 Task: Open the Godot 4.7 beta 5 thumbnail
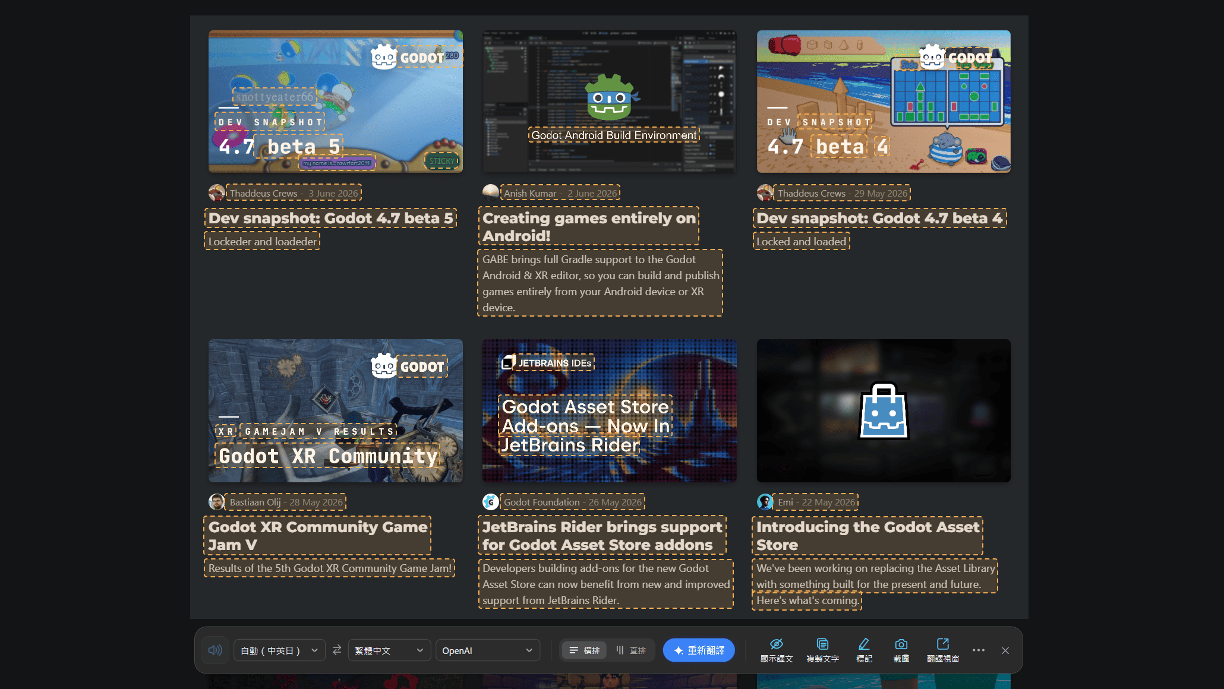(x=336, y=102)
